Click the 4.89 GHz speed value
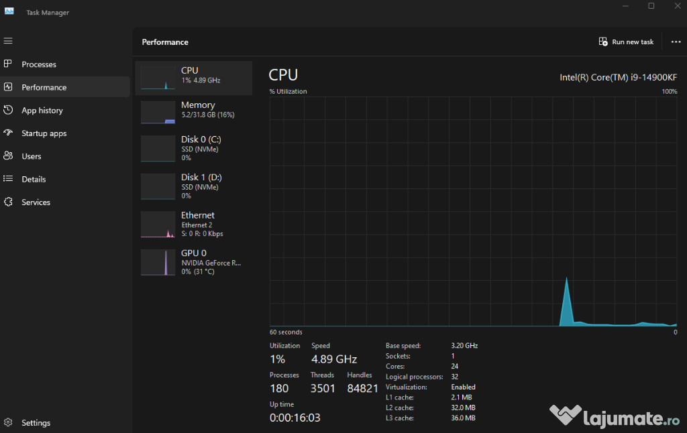Screen dimensions: 687x433 334,359
